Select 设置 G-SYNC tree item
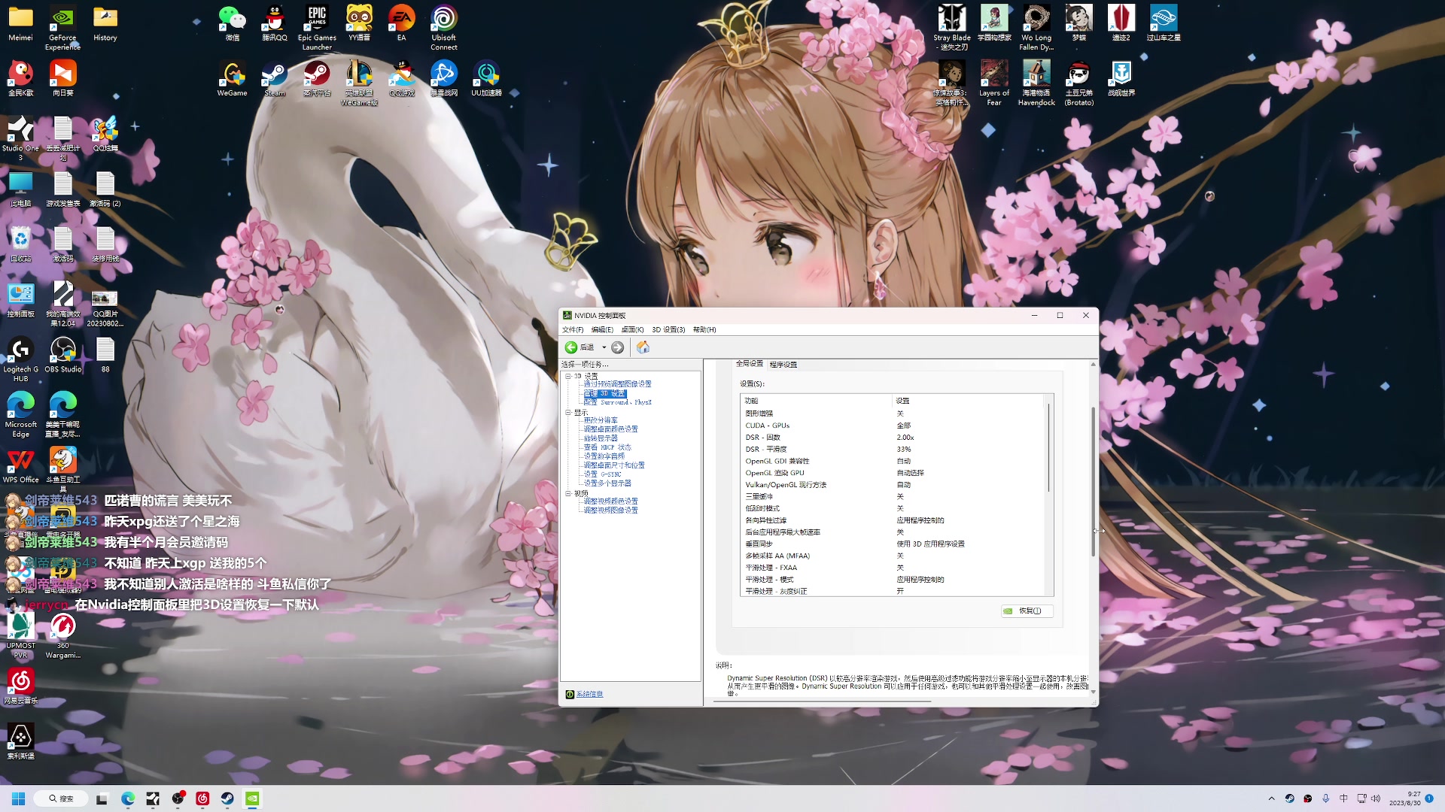Viewport: 1445px width, 812px height. click(602, 474)
